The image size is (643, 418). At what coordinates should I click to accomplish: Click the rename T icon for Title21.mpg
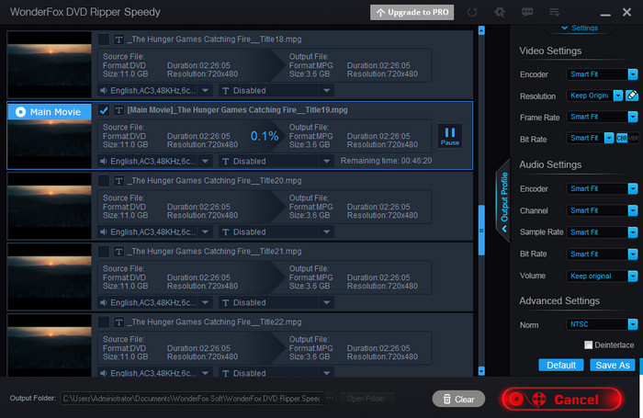(118, 252)
